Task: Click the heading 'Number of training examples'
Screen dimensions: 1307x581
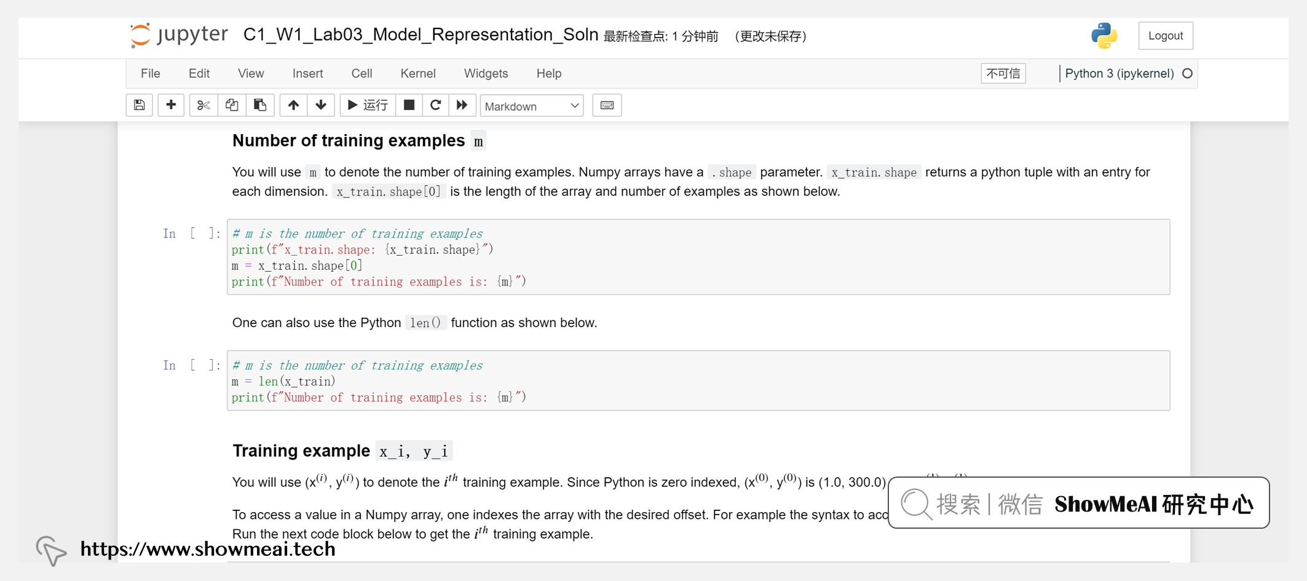Action: click(349, 141)
